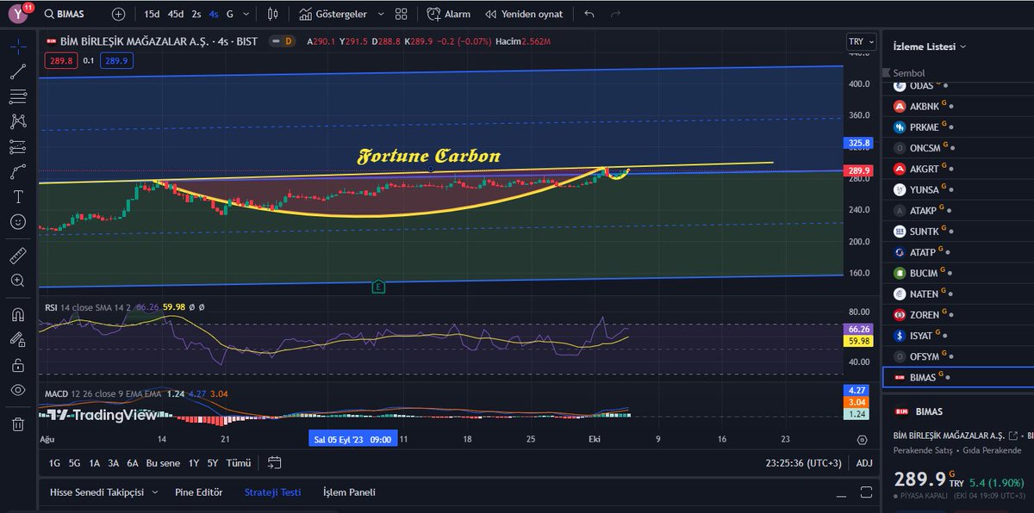Select the crosshair cursor tool
Image resolution: width=1034 pixels, height=513 pixels.
[18, 46]
